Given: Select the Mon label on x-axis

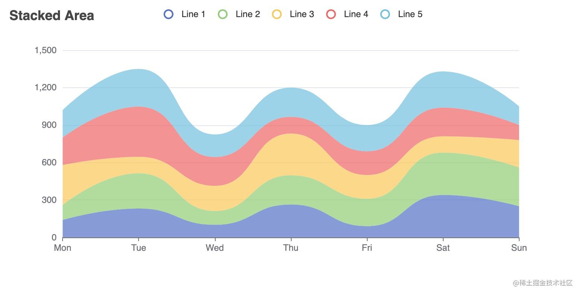Looking at the screenshot, I should point(63,248).
